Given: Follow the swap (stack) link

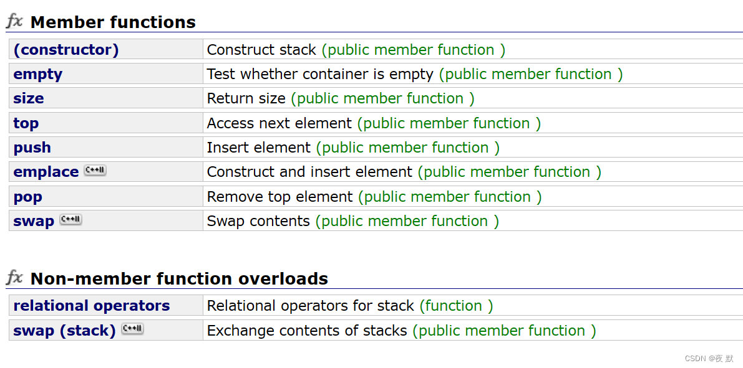Looking at the screenshot, I should click(x=64, y=331).
